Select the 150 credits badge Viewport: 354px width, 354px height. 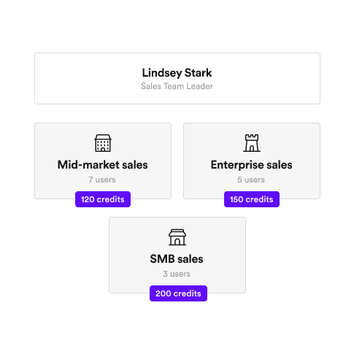[x=252, y=199]
